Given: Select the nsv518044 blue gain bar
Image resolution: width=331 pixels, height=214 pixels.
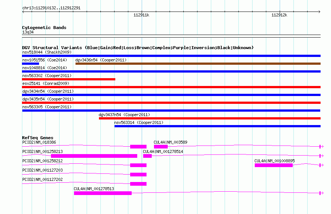Looking at the screenshot, I should pos(171,56).
